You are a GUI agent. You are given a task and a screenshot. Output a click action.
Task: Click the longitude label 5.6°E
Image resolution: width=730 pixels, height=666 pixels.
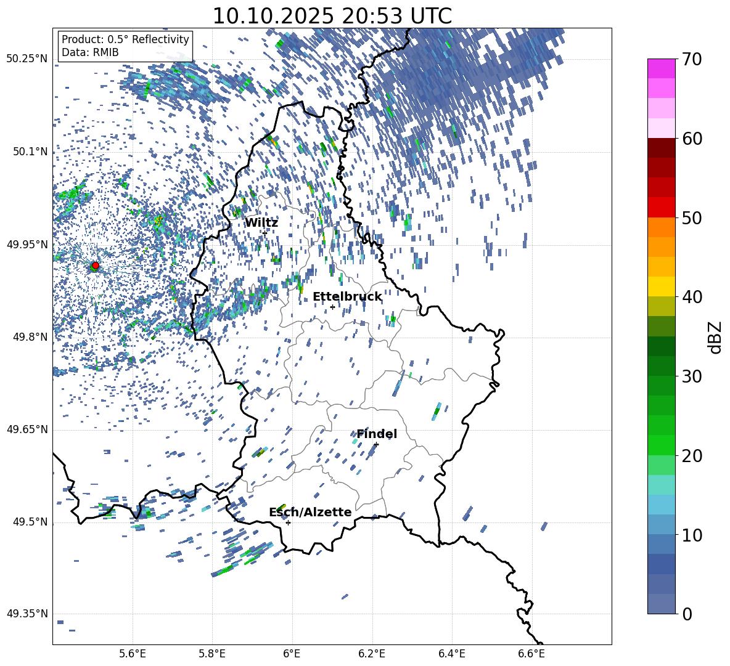133,654
